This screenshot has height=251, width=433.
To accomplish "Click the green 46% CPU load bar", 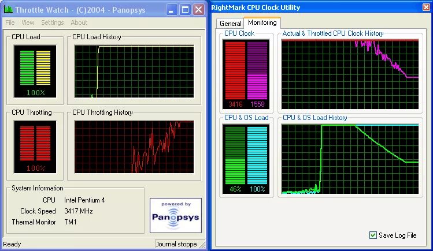I will pos(235,155).
